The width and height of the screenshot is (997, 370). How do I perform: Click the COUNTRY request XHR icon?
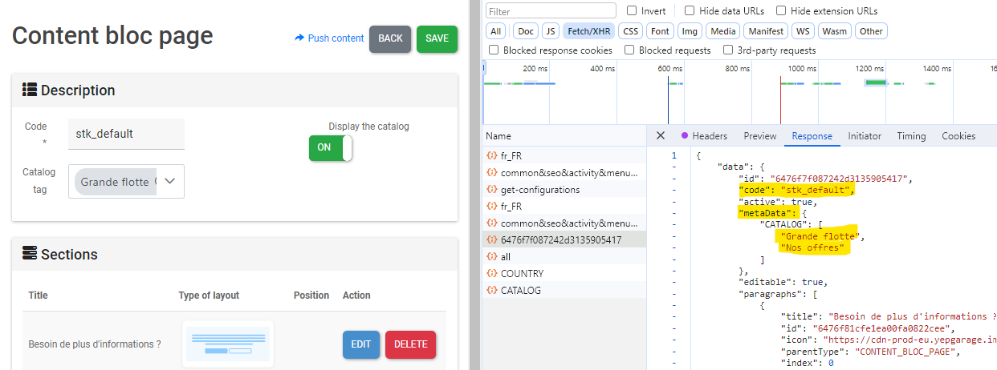pos(492,274)
